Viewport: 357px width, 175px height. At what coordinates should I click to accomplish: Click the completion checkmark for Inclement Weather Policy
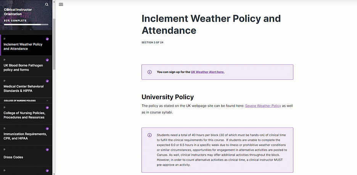click(47, 39)
